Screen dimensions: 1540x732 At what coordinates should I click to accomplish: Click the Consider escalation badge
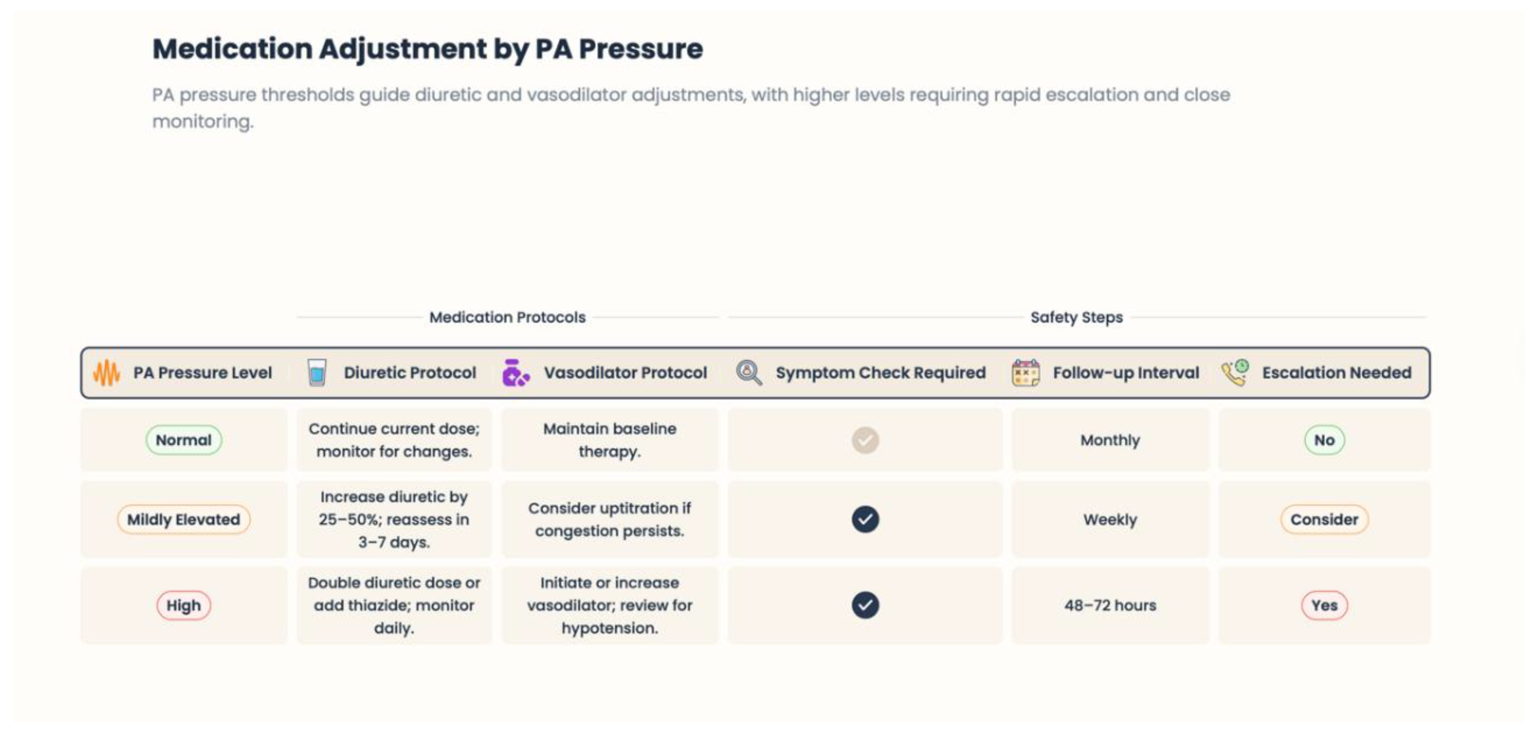pos(1324,519)
